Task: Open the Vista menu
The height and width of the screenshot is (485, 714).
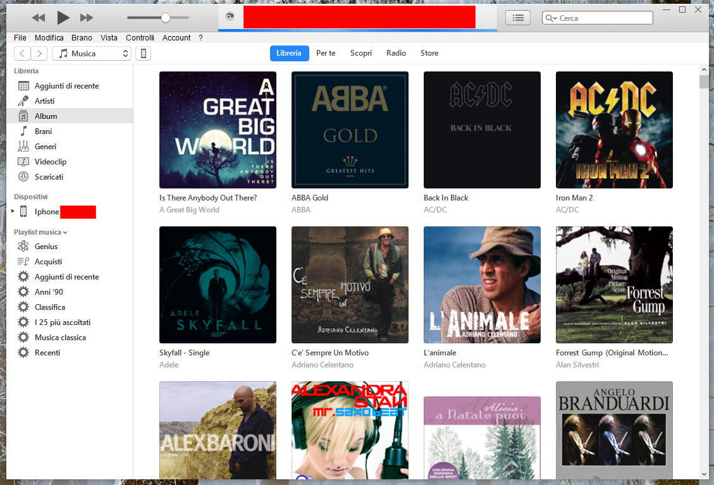Action: (x=109, y=38)
